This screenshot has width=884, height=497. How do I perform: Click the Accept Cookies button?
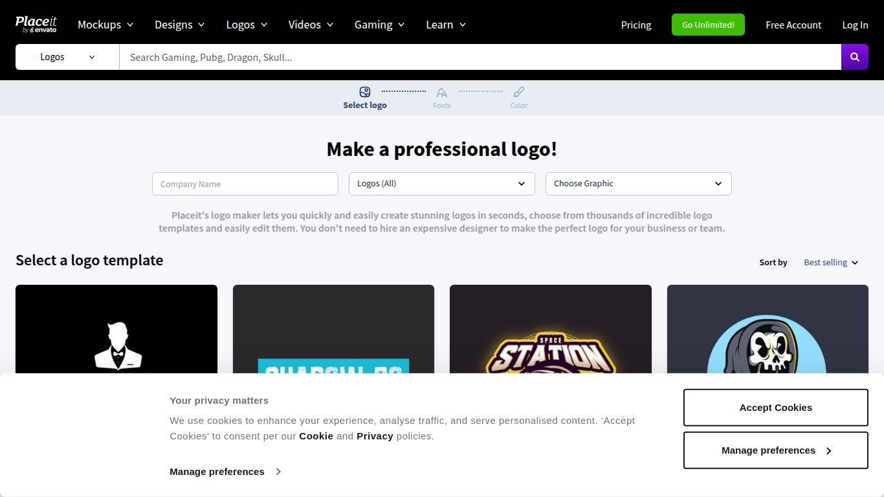click(775, 407)
